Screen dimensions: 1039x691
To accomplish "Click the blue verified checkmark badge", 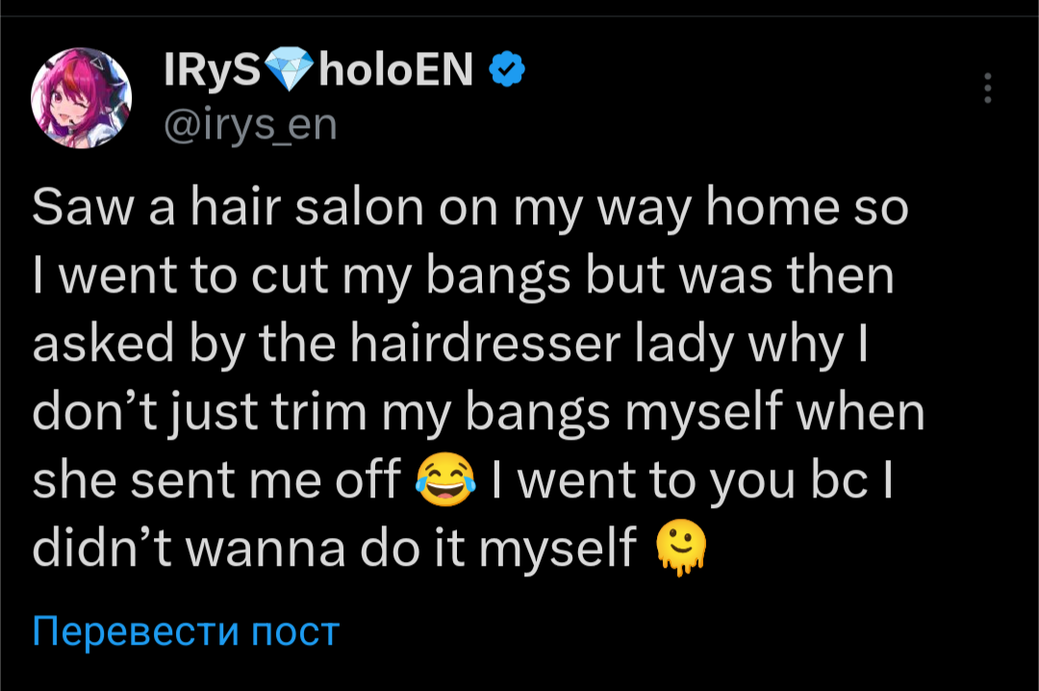I will pyautogui.click(x=507, y=69).
